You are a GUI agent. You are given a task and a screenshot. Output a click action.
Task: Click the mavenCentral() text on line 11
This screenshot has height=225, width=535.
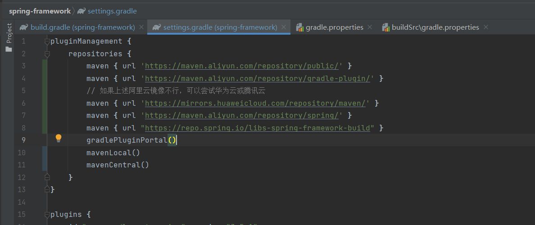coord(118,165)
